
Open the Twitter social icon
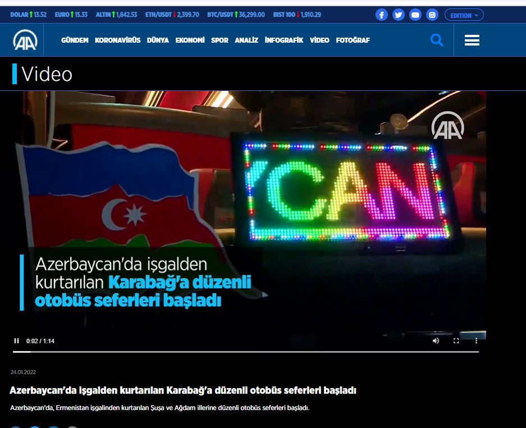click(399, 15)
